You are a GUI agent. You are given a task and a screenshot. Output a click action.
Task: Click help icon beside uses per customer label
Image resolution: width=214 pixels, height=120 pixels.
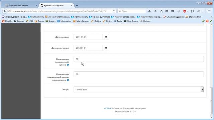[68, 80]
